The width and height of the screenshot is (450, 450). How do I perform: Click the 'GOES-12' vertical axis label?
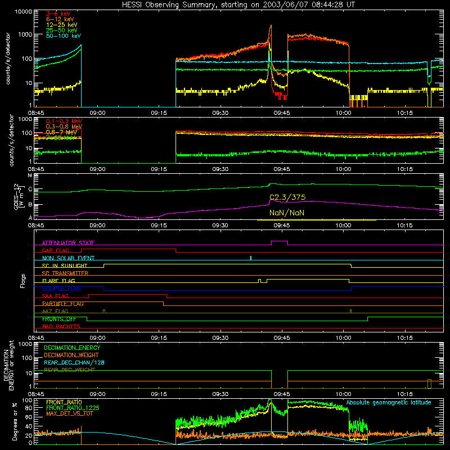click(x=16, y=196)
